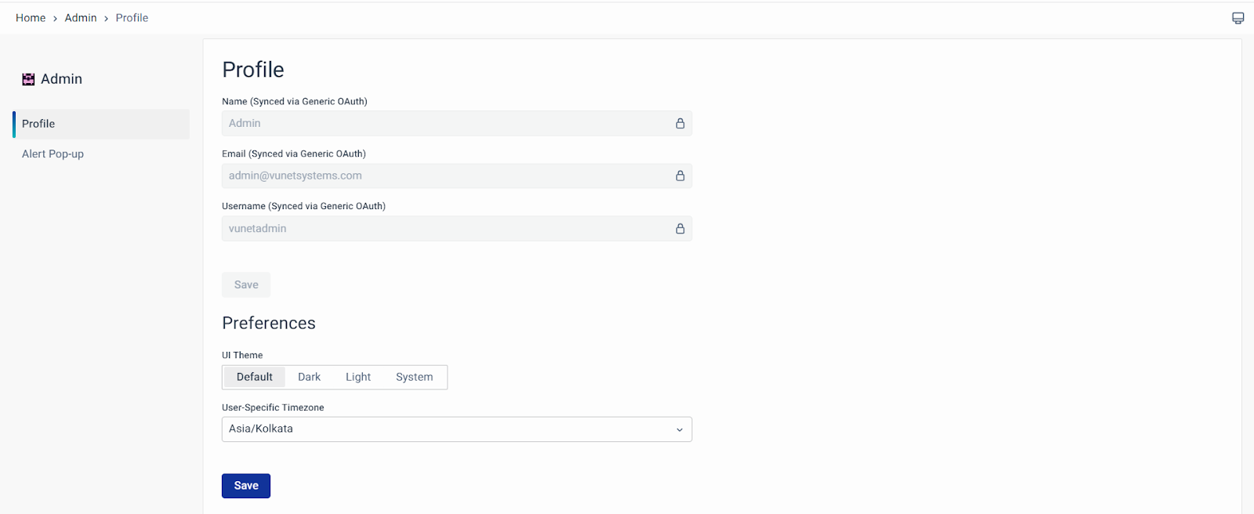Select the Default UI theme
The width and height of the screenshot is (1254, 514).
255,377
